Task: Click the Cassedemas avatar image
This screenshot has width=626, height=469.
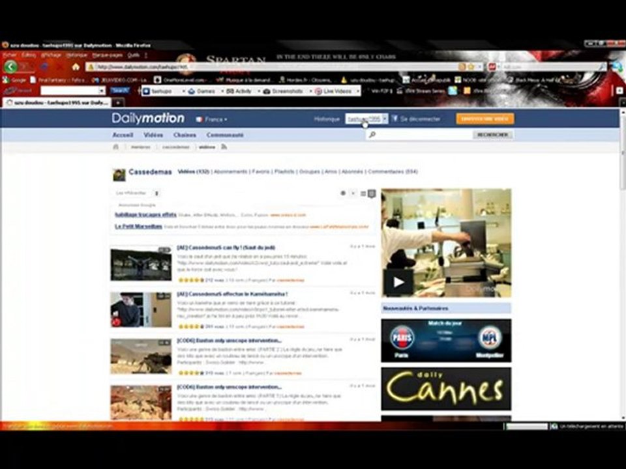Action: (119, 175)
